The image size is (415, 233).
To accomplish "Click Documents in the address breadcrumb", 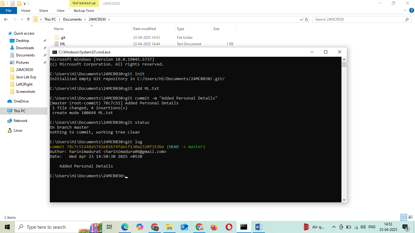I will (72, 19).
